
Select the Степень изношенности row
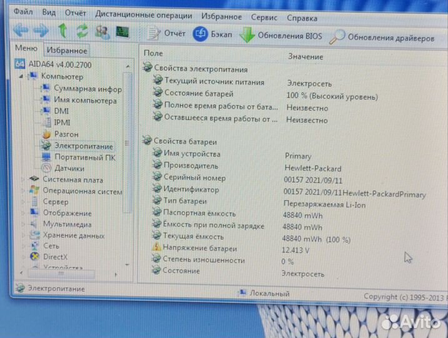click(x=198, y=260)
